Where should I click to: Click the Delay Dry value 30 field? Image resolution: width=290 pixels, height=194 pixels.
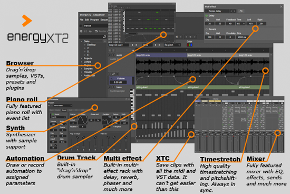point(209,24)
